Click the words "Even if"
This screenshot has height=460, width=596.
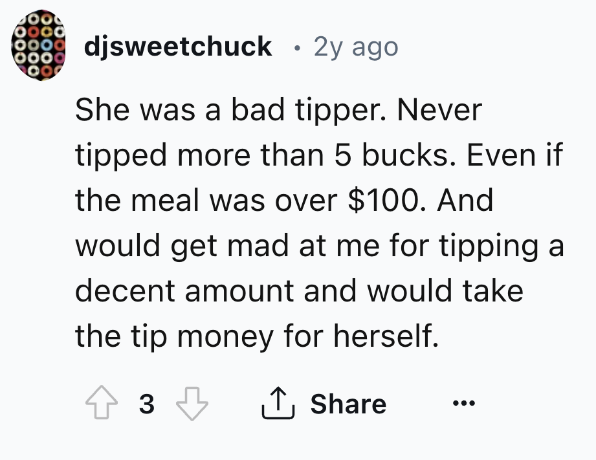(x=518, y=155)
